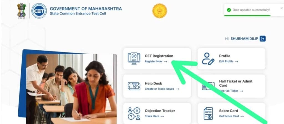284x124 pixels.
Task: Click the national emblem icon
Action: [21, 10]
